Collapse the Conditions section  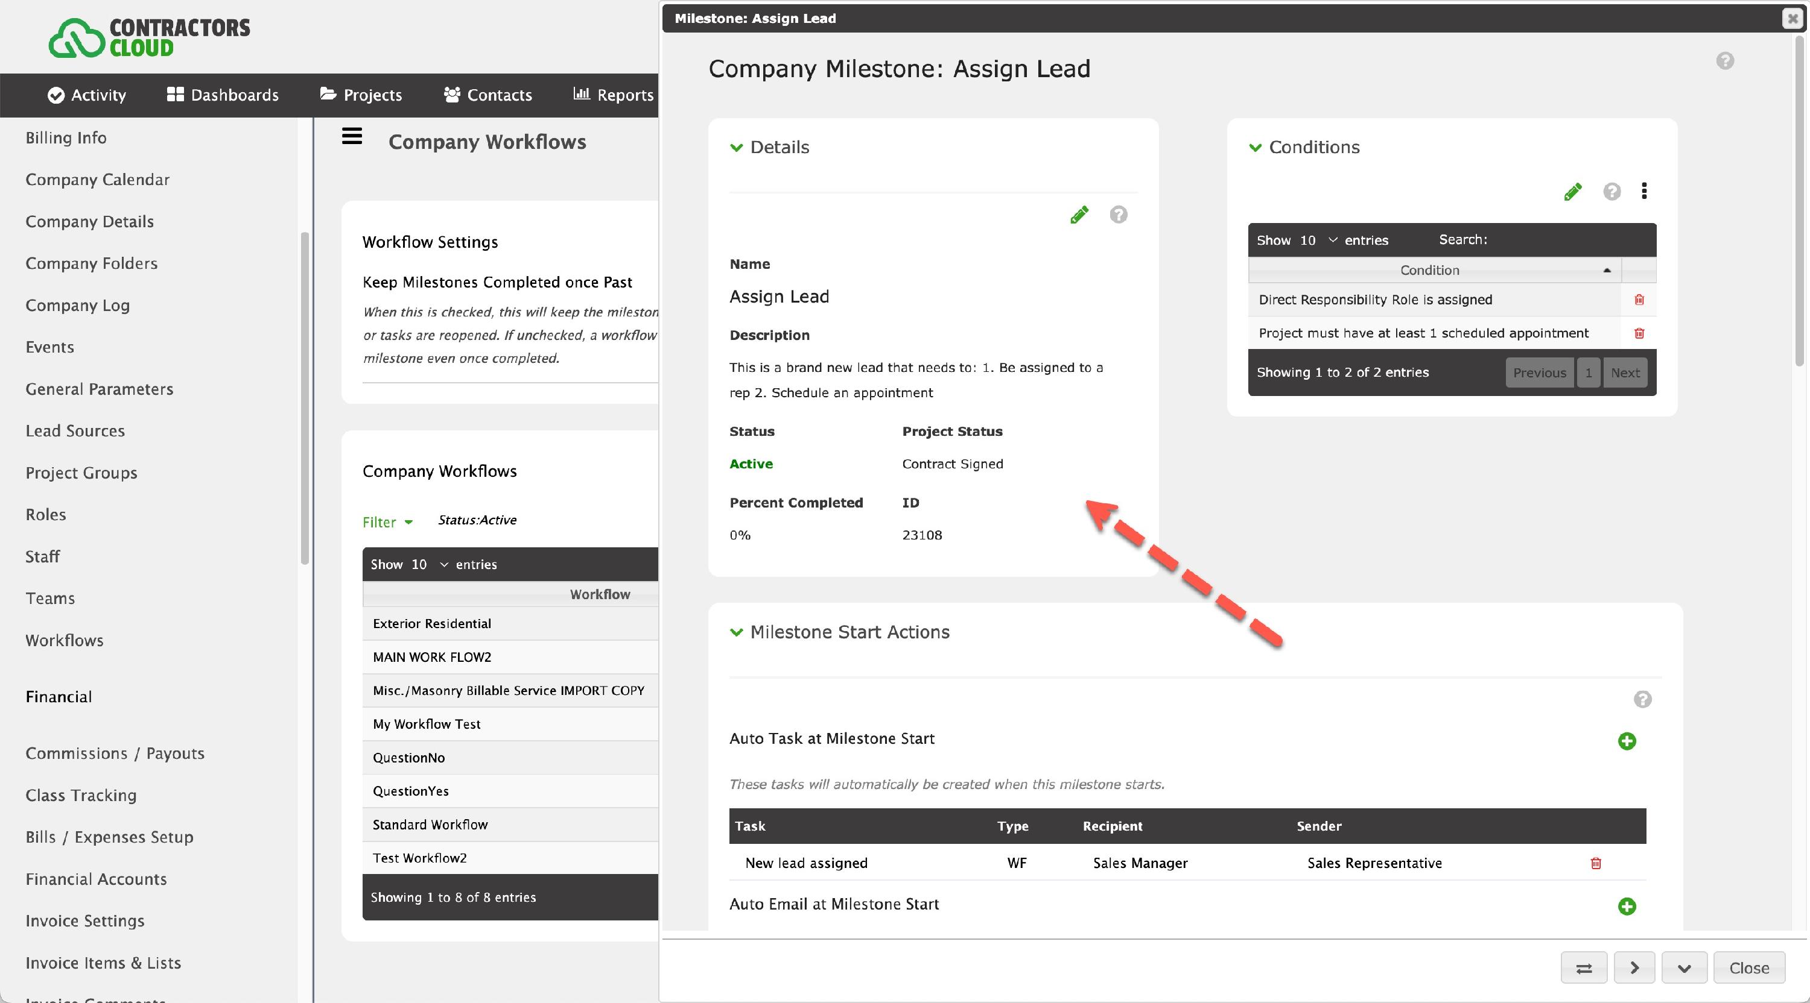(x=1255, y=148)
